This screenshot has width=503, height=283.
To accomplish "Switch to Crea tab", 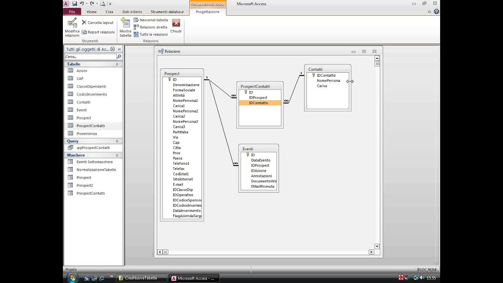I will tap(110, 12).
